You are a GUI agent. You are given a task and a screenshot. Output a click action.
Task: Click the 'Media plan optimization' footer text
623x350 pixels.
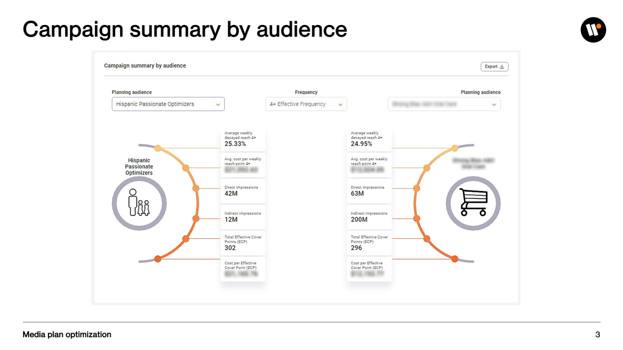click(x=67, y=334)
